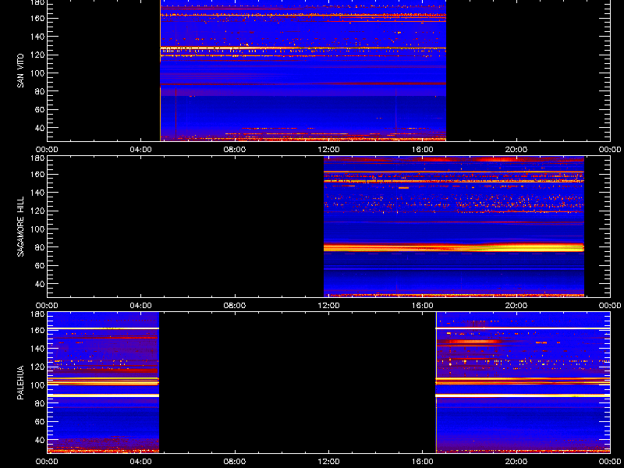Image resolution: width=624 pixels, height=468 pixels.
Task: Pick the 100 frequency tick on Palehua axis
Action: pos(37,385)
